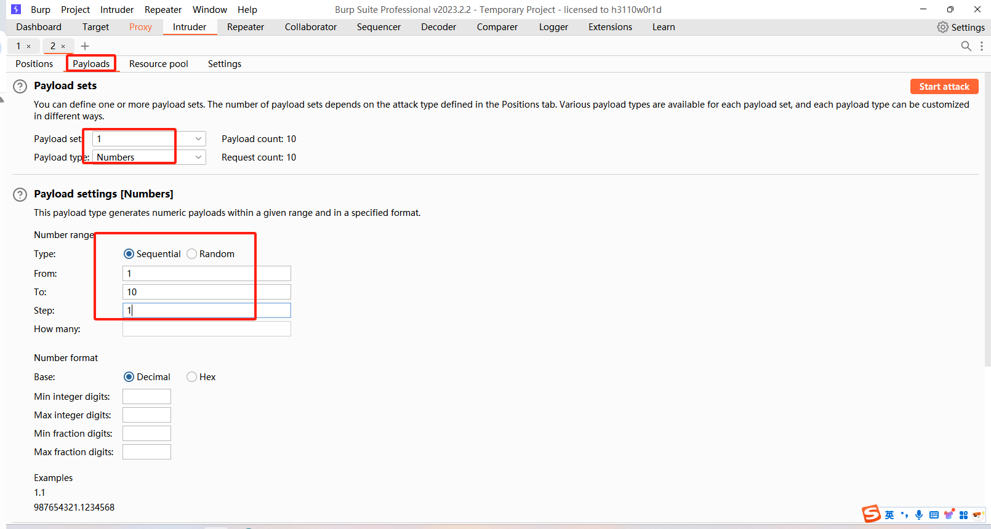
Task: Open the Burp menu
Action: tap(41, 10)
